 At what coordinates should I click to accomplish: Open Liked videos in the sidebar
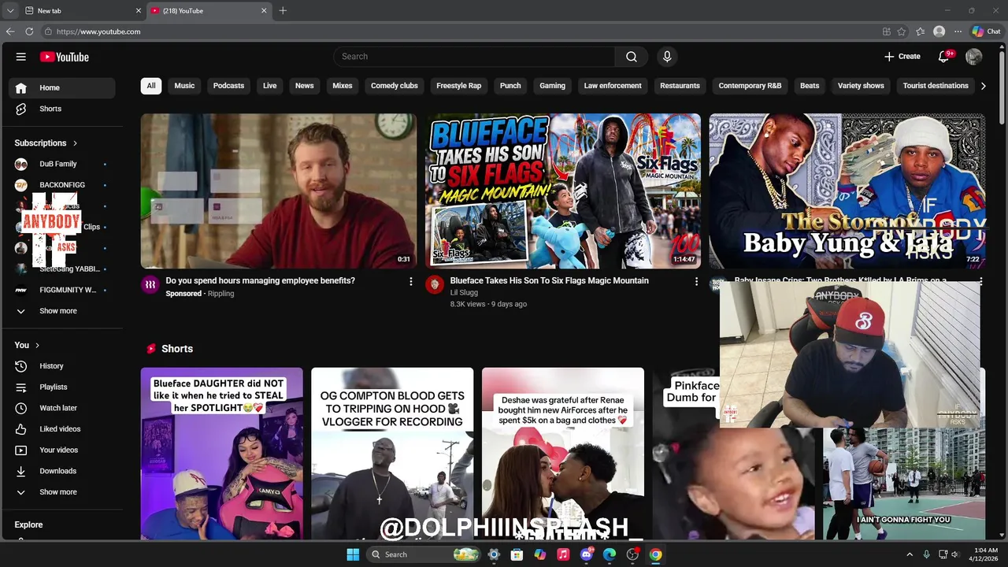pyautogui.click(x=61, y=429)
